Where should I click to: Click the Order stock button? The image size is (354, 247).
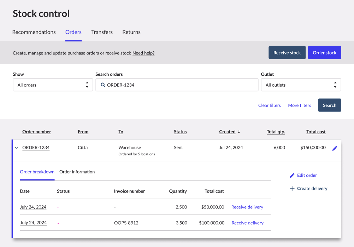[324, 53]
